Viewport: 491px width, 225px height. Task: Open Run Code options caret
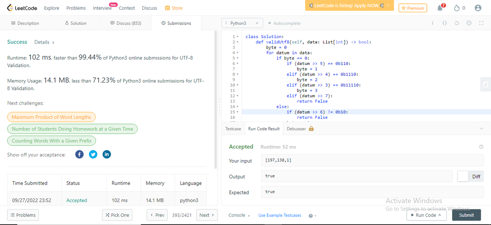(439, 215)
